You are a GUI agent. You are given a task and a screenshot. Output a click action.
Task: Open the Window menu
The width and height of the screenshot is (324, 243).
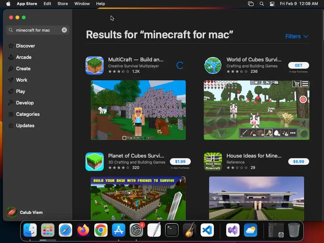[x=82, y=4]
